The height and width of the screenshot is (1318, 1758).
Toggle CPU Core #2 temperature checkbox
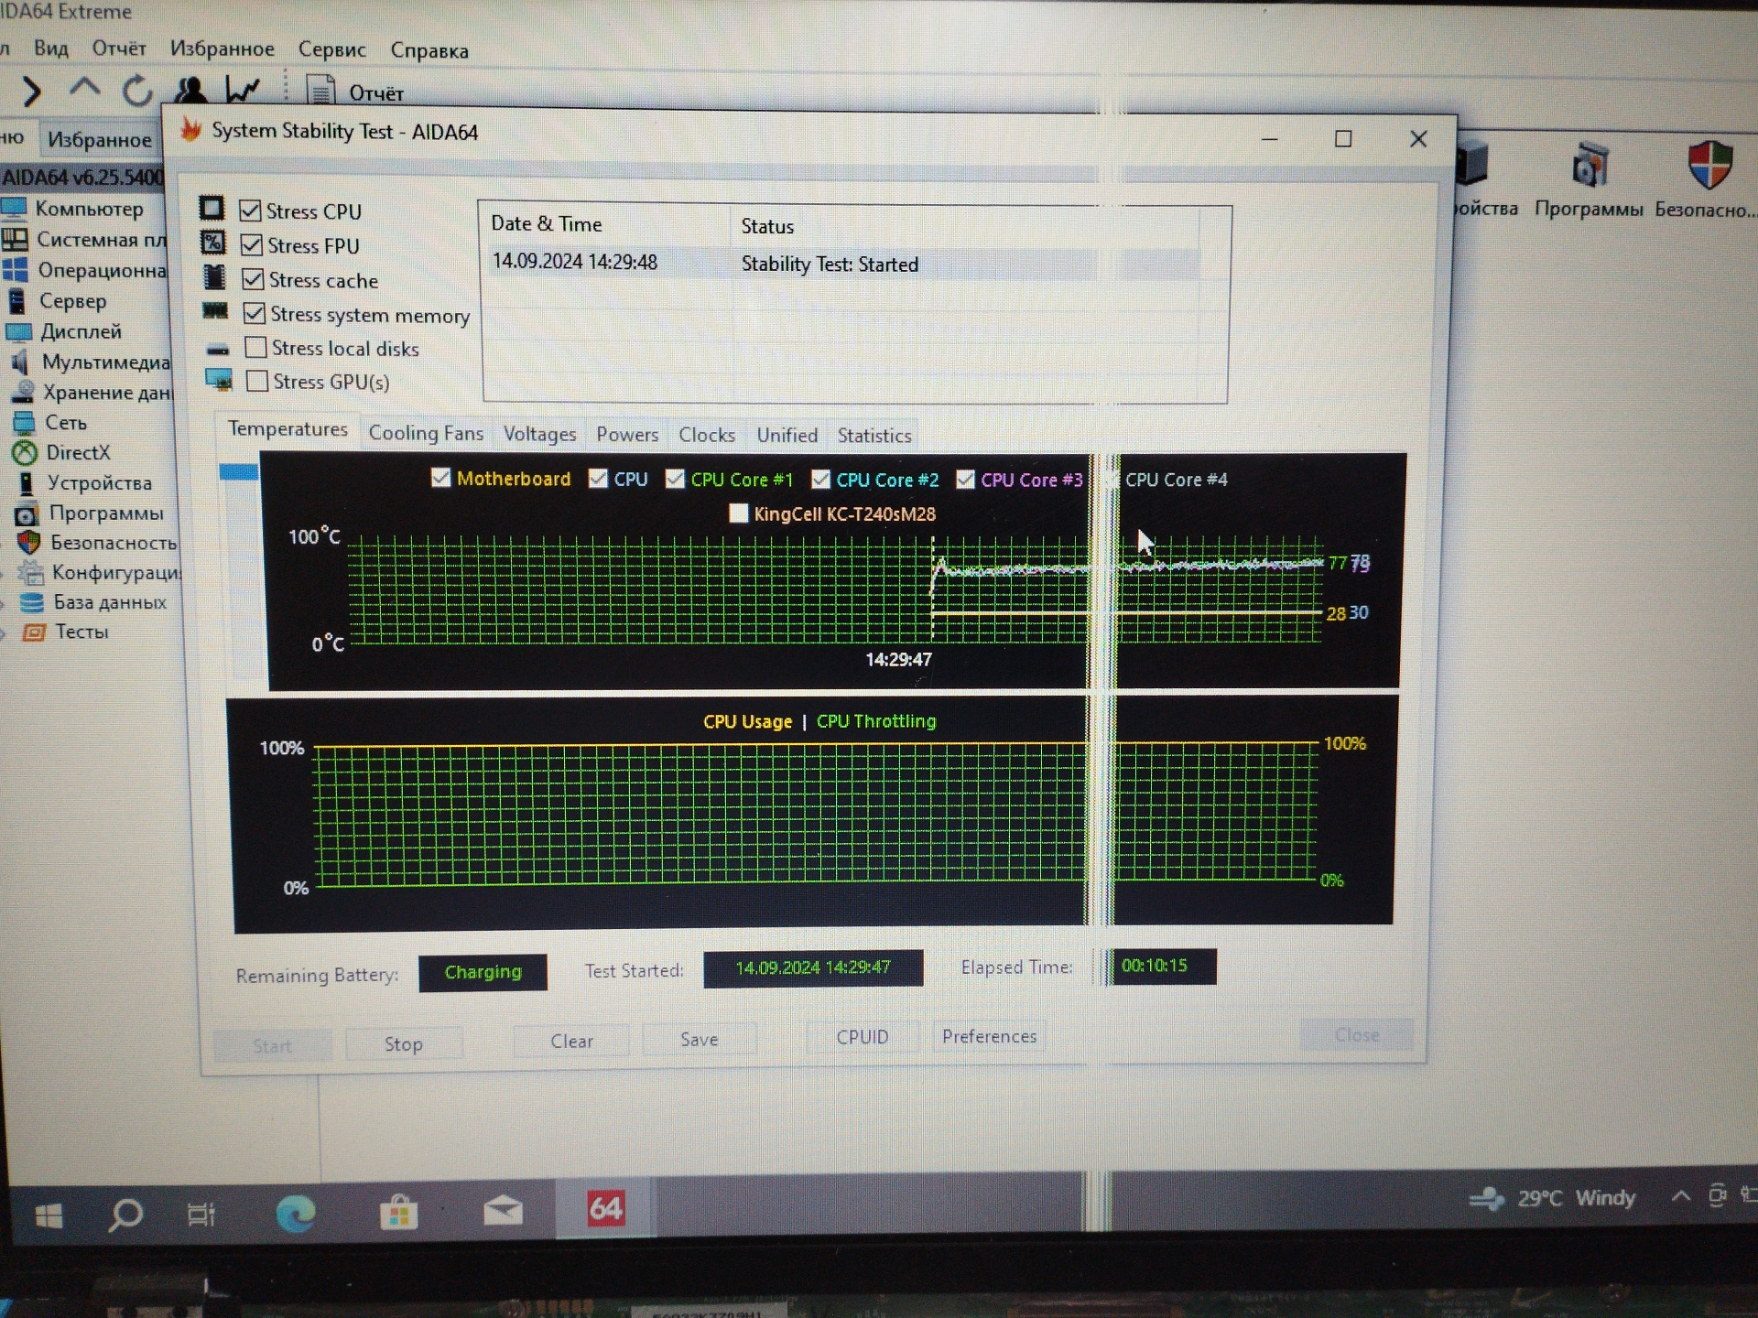click(x=820, y=480)
